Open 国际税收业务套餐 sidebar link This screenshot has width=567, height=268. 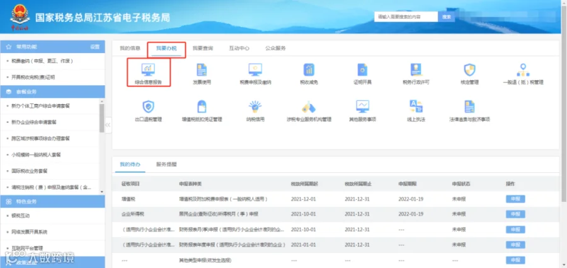29,171
